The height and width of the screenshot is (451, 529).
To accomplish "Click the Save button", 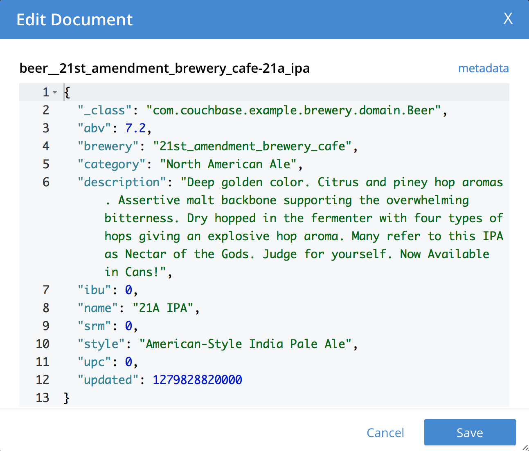I will (470, 432).
